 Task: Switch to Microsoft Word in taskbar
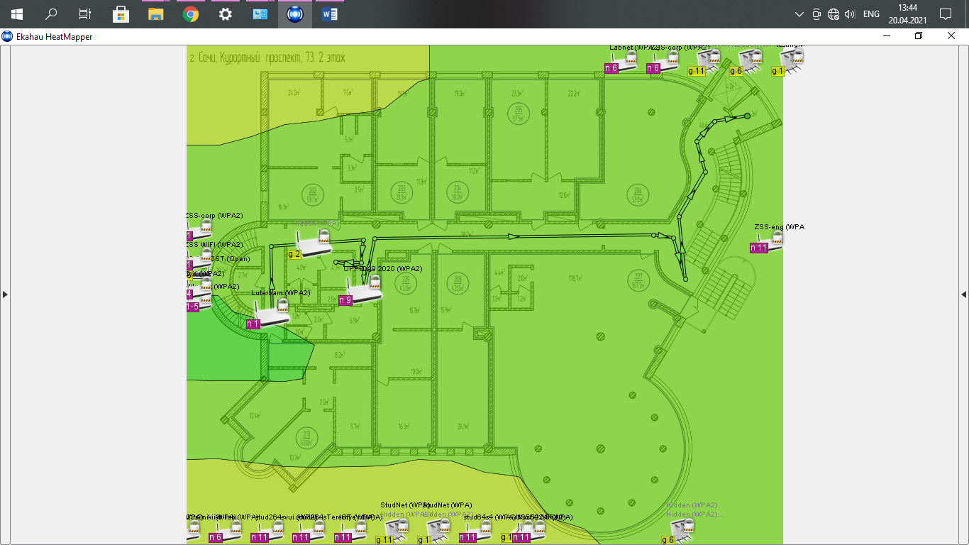tap(330, 14)
